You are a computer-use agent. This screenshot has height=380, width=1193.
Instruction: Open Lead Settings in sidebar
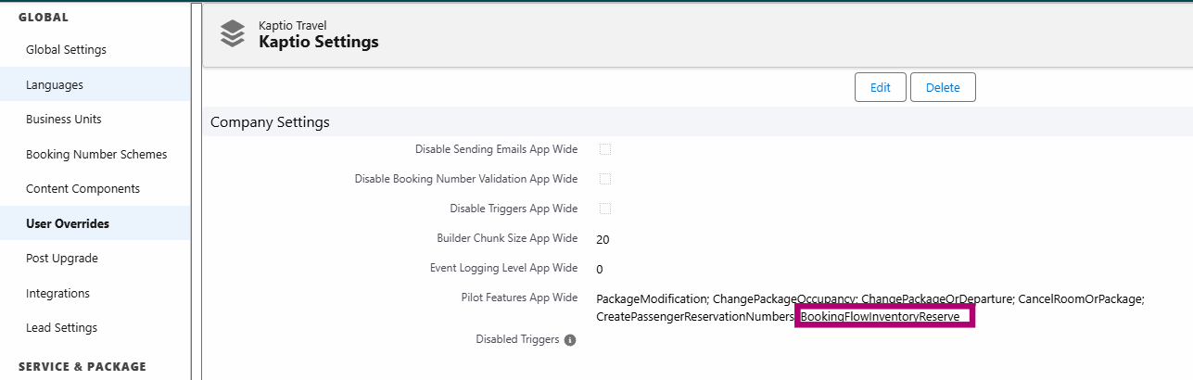(61, 328)
